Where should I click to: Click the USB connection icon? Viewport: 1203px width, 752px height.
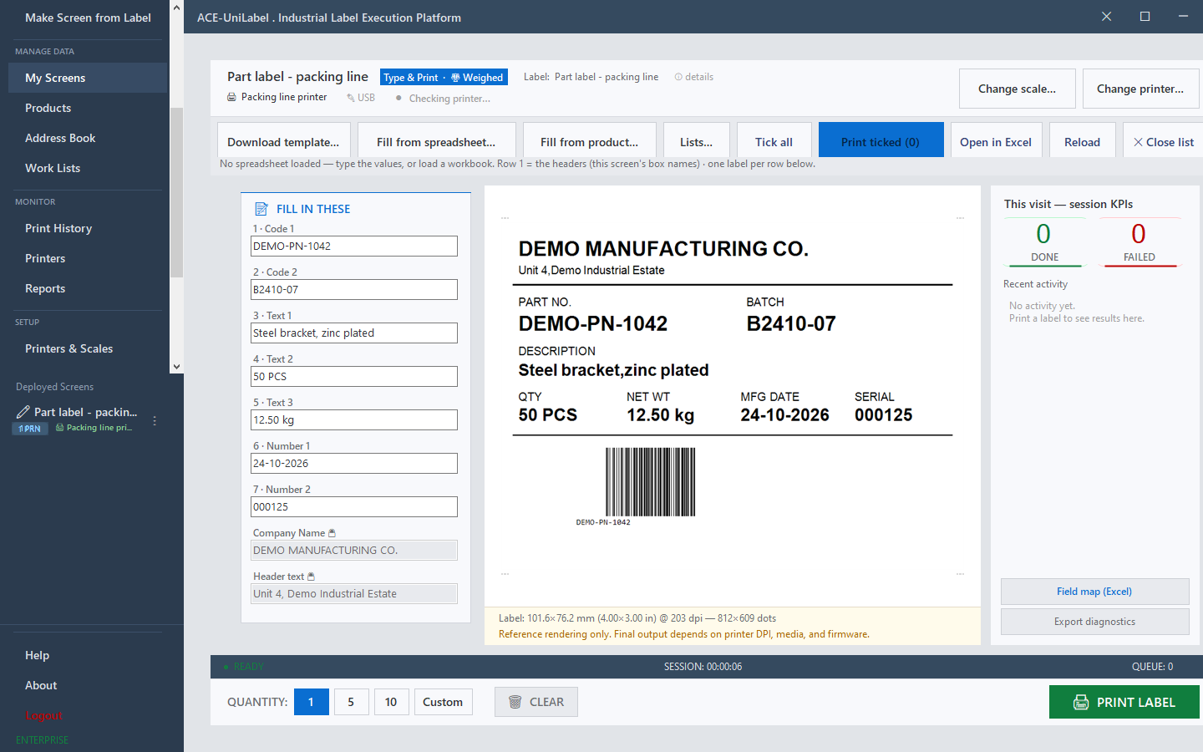[x=351, y=98]
